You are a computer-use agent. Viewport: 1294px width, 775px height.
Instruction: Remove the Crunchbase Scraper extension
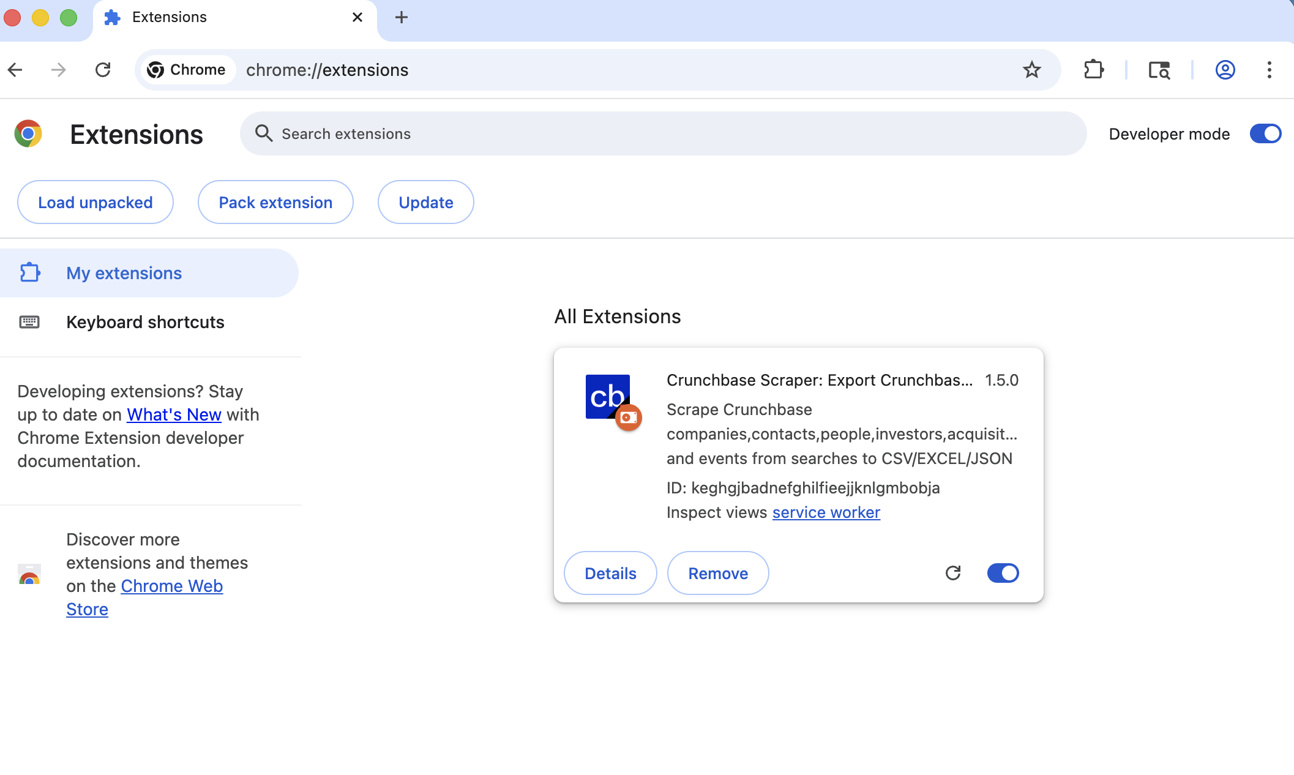click(x=718, y=573)
